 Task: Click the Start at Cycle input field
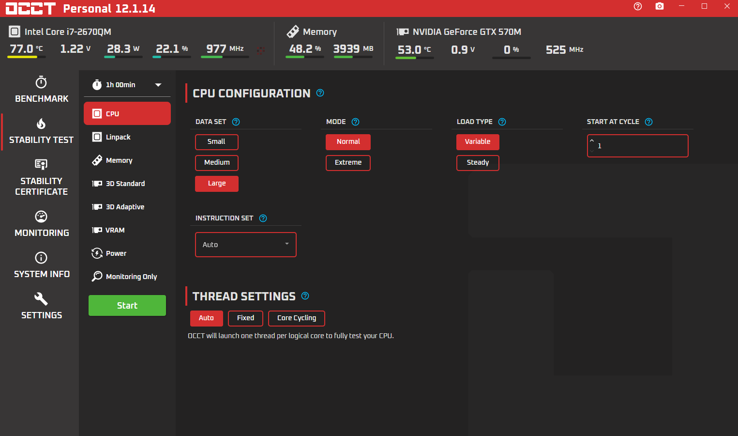(x=638, y=146)
